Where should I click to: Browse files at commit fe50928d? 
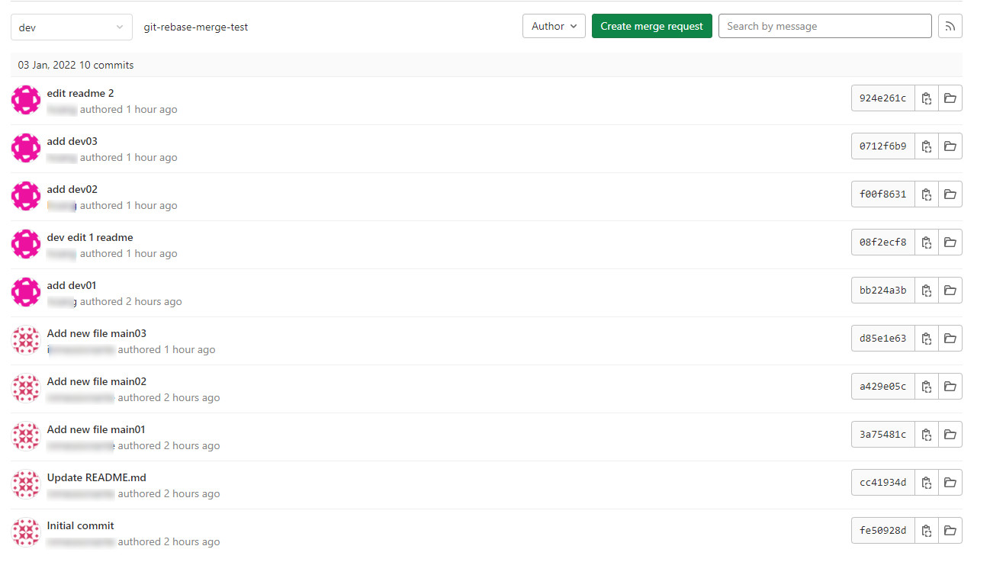(950, 531)
